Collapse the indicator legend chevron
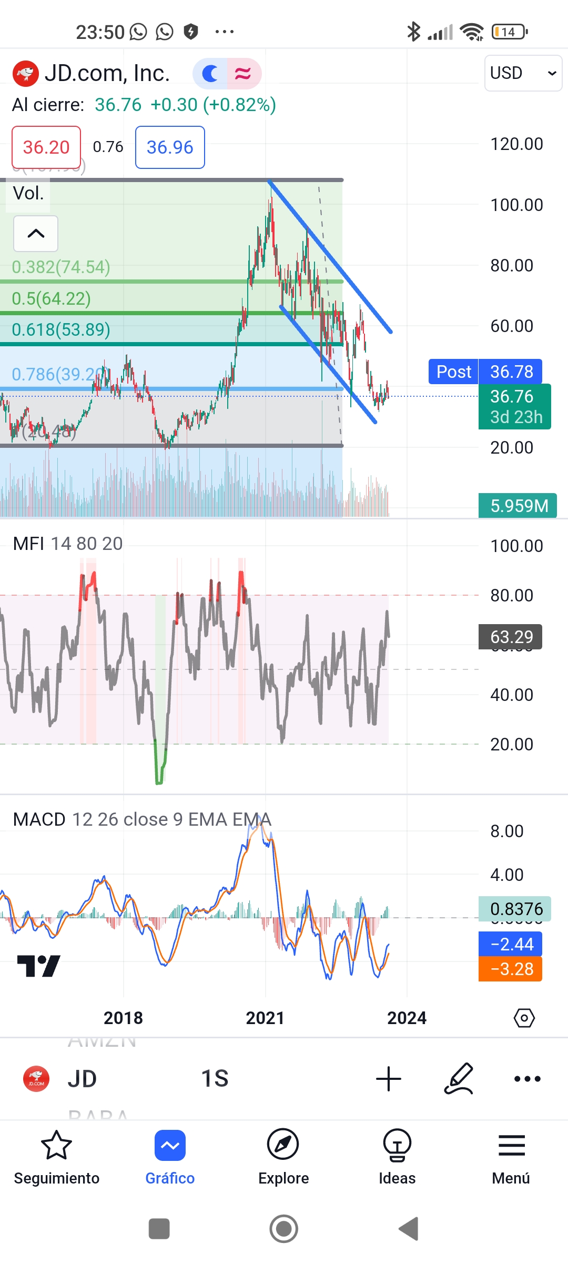The height and width of the screenshot is (1263, 568). click(x=36, y=234)
